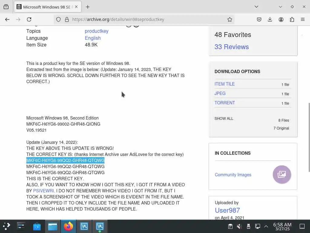Open Firefox View at tab bar start
This screenshot has width=310, height=233.
point(6,7)
